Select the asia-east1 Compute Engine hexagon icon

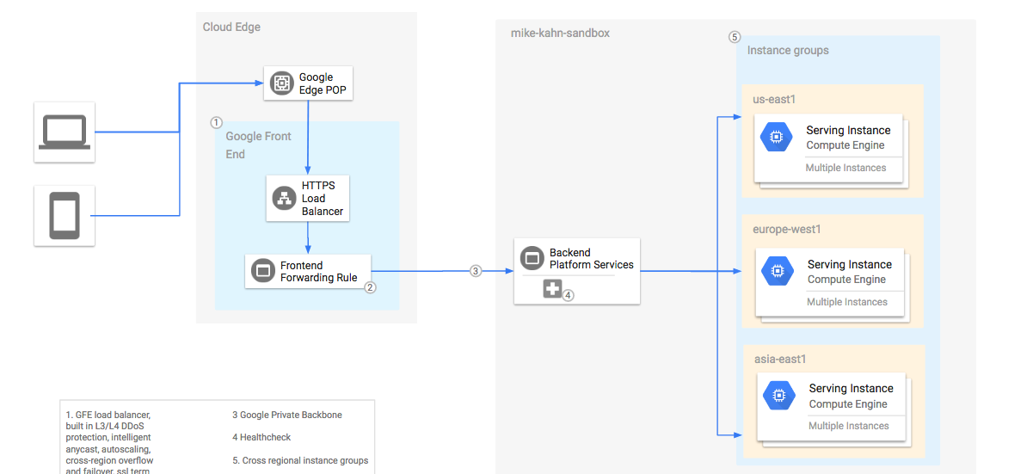[x=778, y=395]
